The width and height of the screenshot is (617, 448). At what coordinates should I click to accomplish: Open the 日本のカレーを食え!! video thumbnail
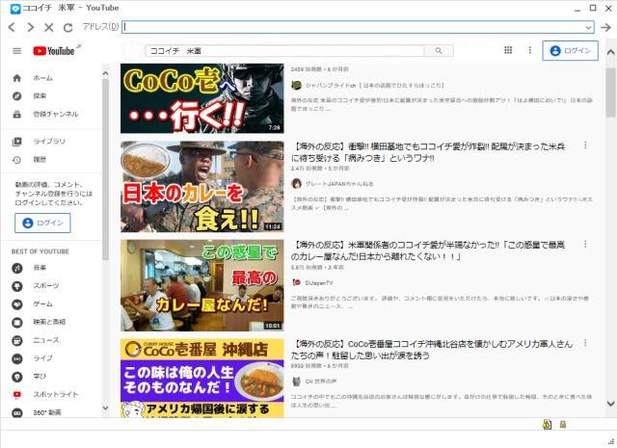pyautogui.click(x=201, y=187)
